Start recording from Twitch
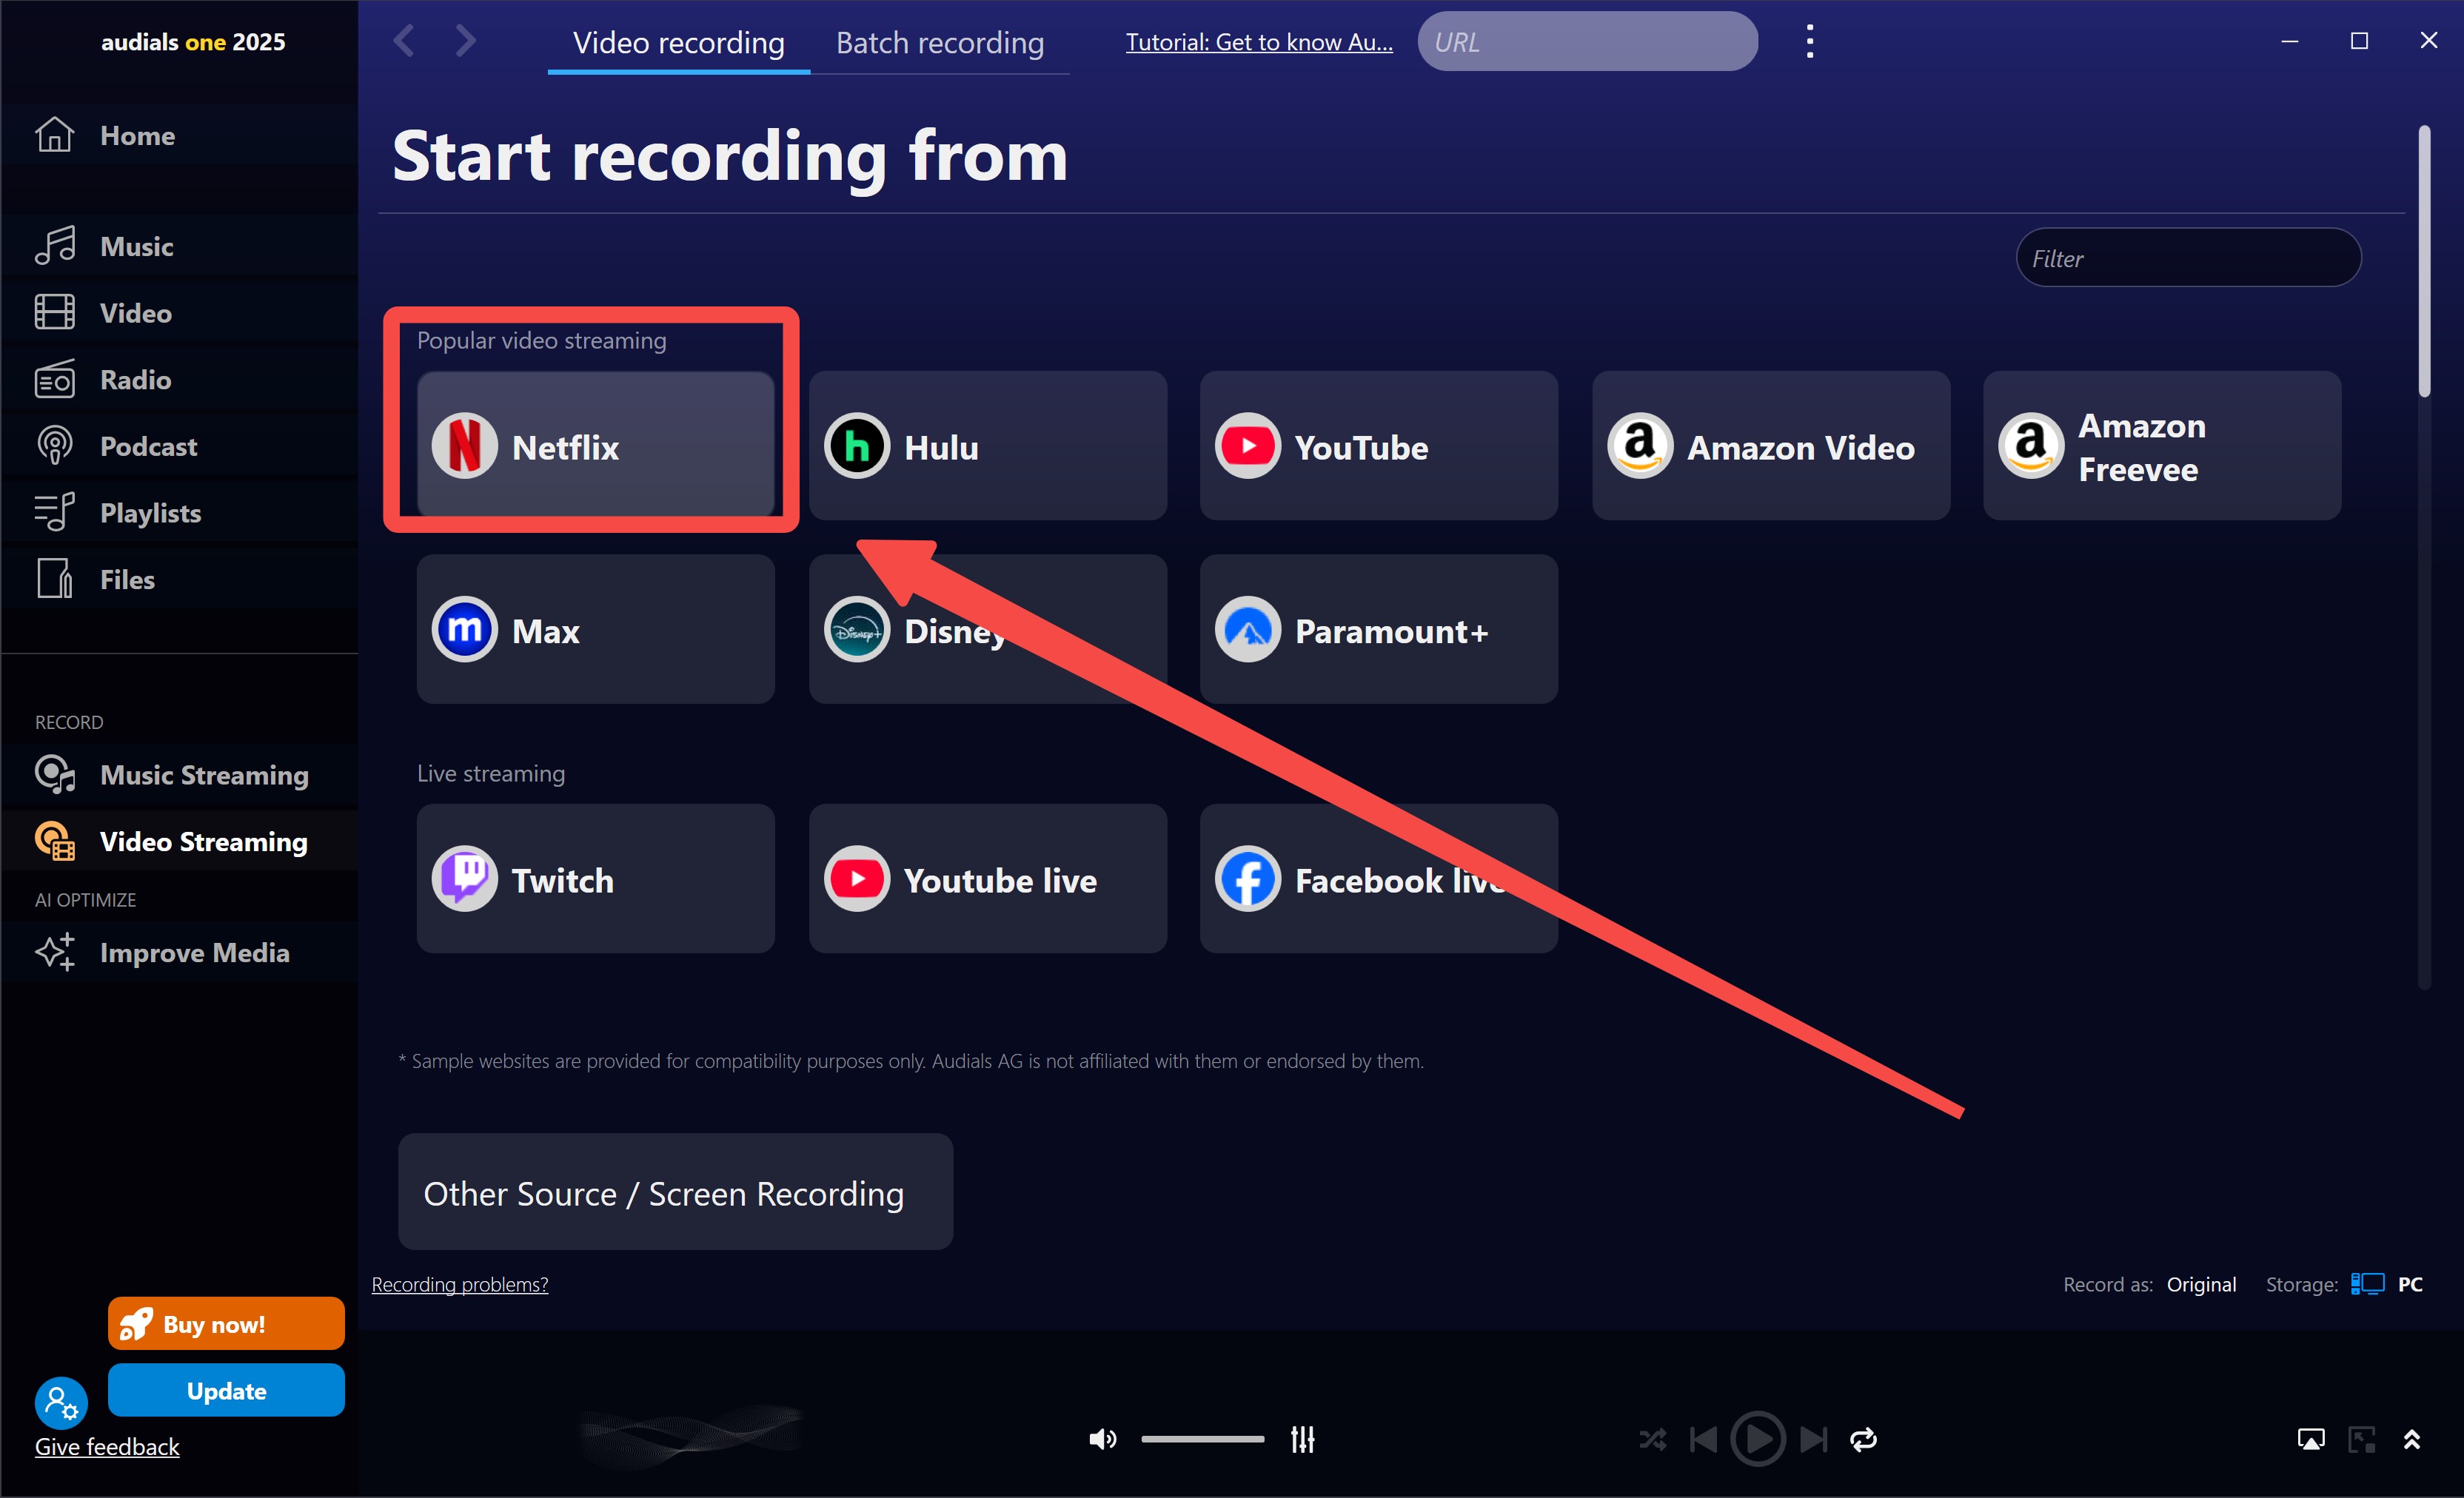This screenshot has height=1498, width=2464. click(595, 879)
